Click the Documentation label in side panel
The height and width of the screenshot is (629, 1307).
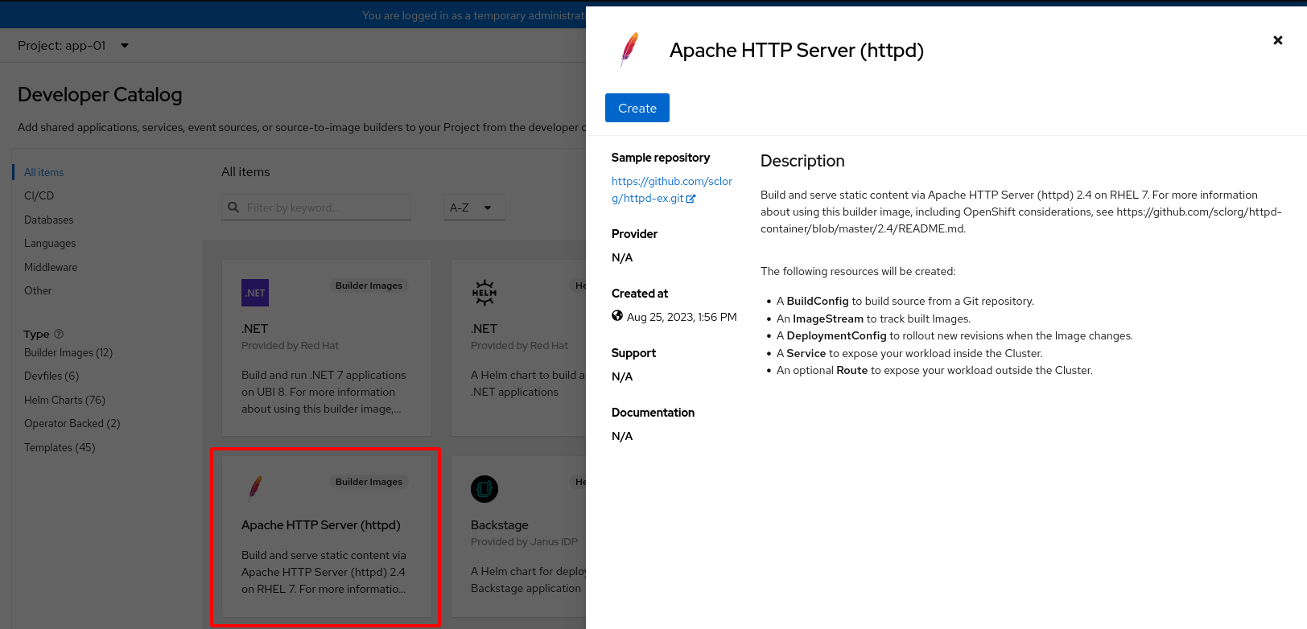click(x=653, y=413)
